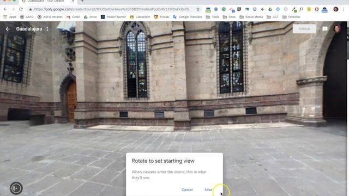This screenshot has height=196, width=349.
Task: Click the Pocket extension icon
Action: tap(239, 9)
